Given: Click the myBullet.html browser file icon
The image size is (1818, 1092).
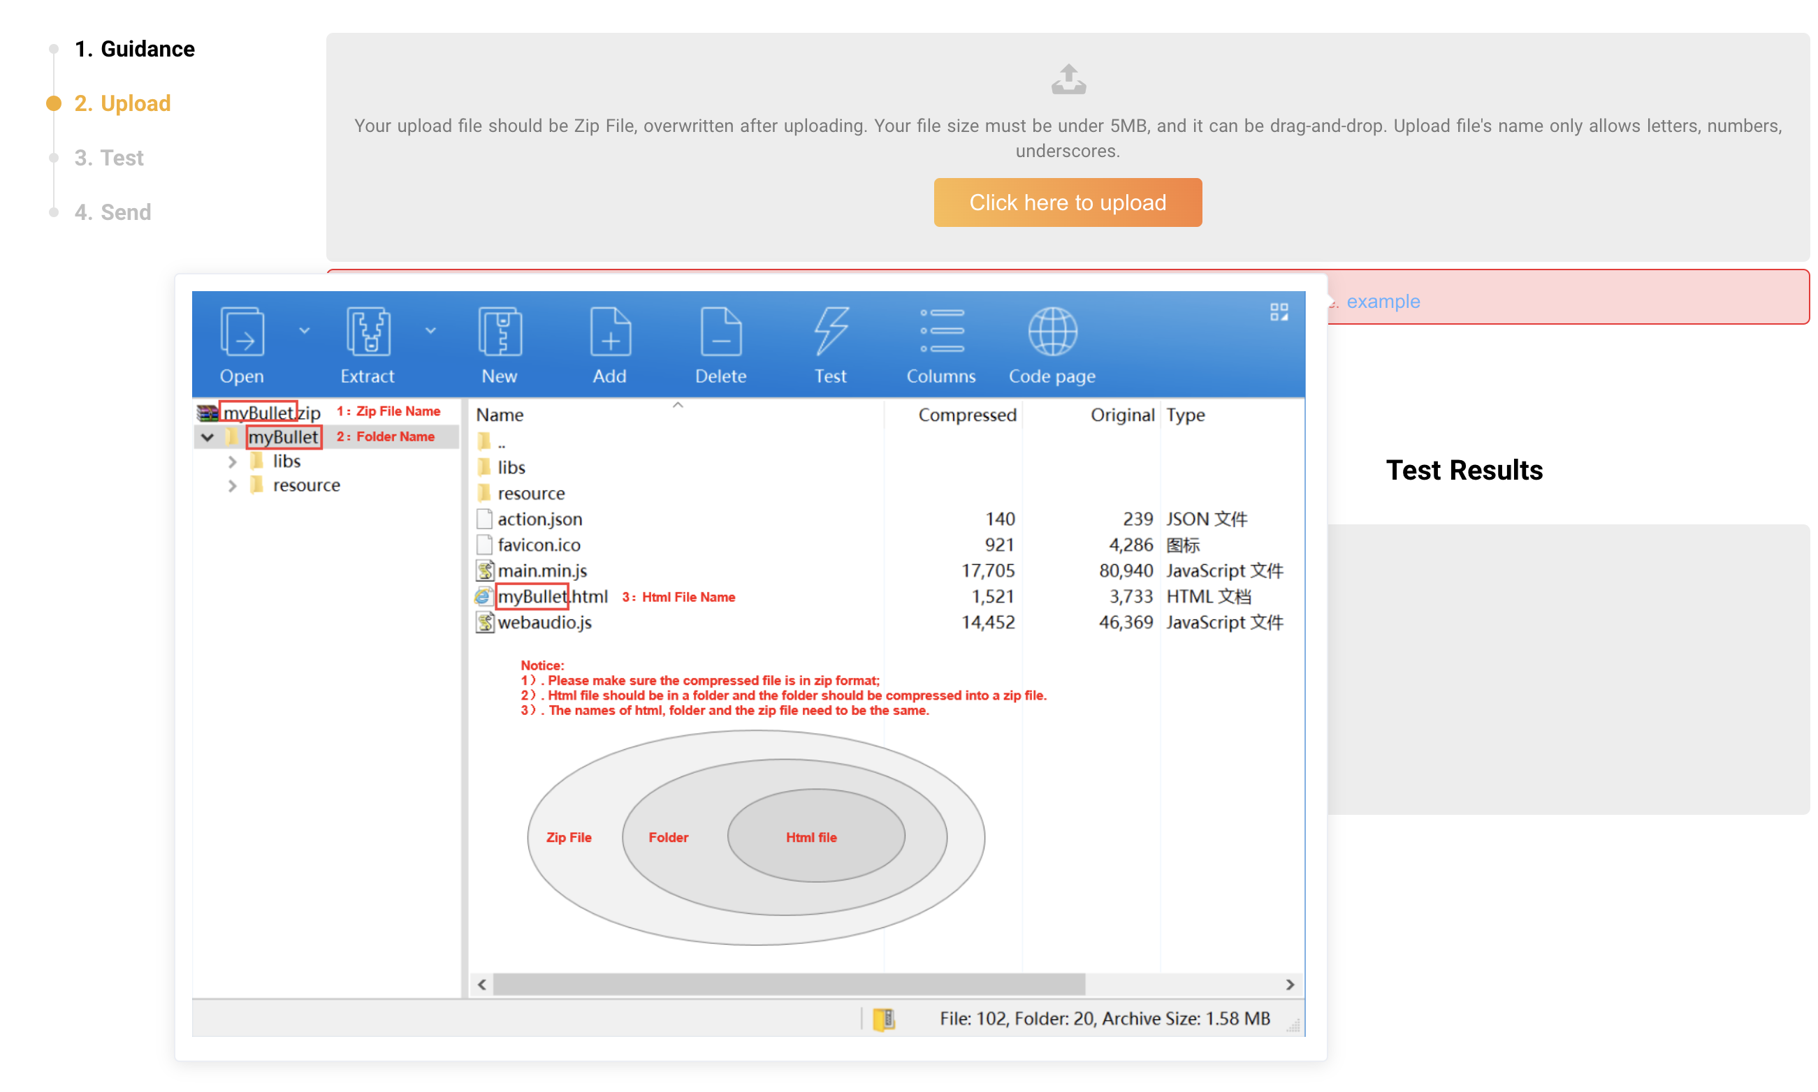Looking at the screenshot, I should pyautogui.click(x=483, y=596).
